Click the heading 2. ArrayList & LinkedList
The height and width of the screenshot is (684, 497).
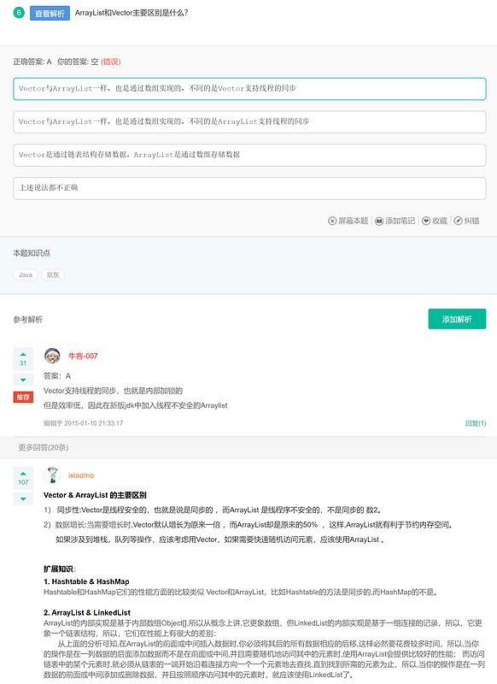coord(87,612)
